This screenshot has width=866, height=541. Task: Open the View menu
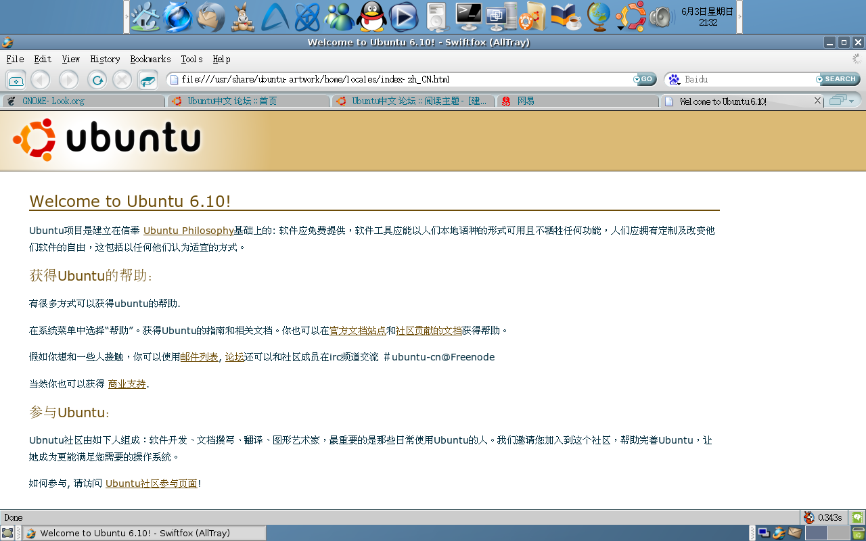[70, 60]
